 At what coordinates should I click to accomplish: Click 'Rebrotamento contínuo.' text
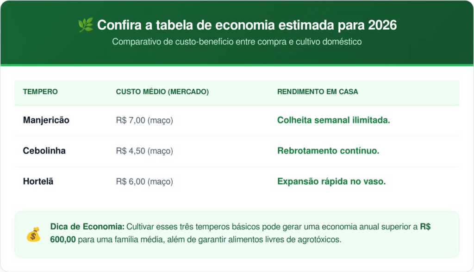(x=328, y=151)
